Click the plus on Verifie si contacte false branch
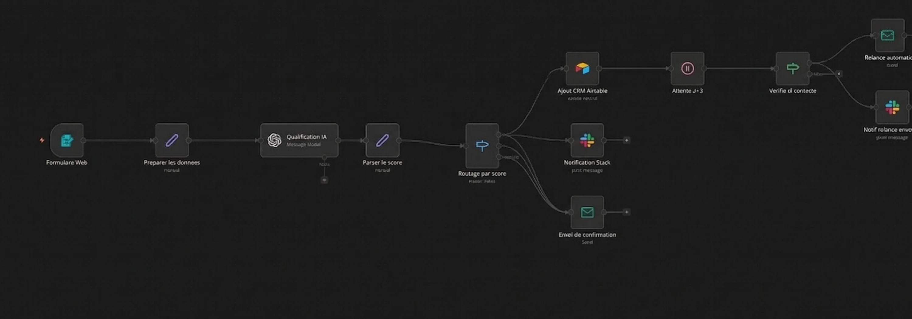This screenshot has width=912, height=319. click(838, 74)
